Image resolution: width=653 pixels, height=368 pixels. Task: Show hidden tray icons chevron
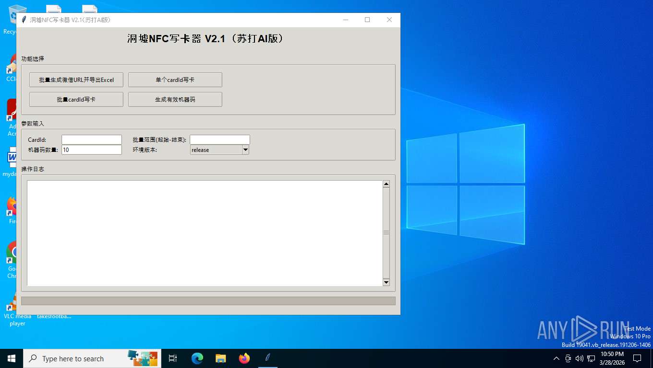pos(556,358)
